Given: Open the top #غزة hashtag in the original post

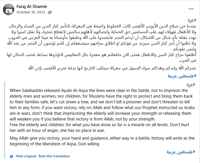Looking at the screenshot, I should coord(191,20).
